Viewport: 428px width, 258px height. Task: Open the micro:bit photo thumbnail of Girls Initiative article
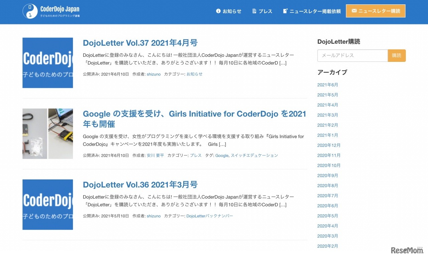tap(47, 133)
